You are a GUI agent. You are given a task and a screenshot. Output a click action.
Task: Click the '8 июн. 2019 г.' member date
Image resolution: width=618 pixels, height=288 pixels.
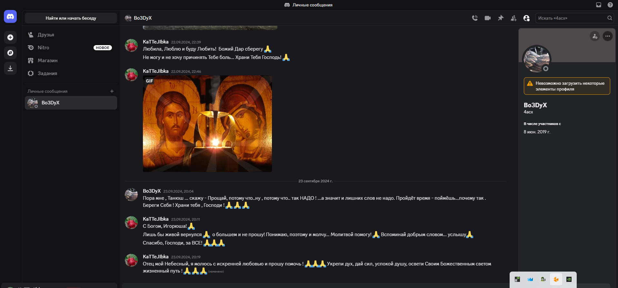tap(537, 132)
